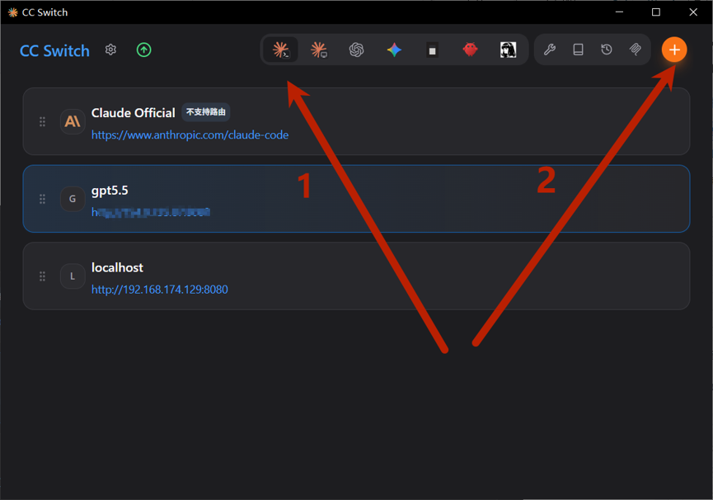This screenshot has height=500, width=713.
Task: Open the book icon in the toolbar
Action: tap(578, 50)
